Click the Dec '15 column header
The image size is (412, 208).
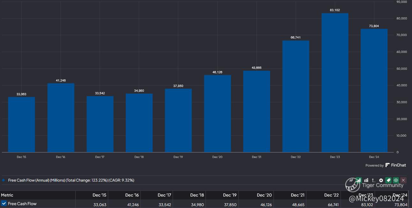click(x=99, y=195)
